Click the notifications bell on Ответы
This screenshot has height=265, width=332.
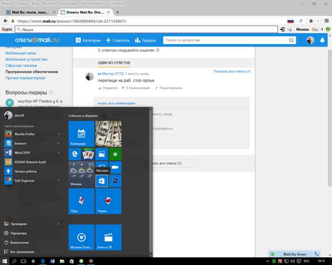[322, 40]
